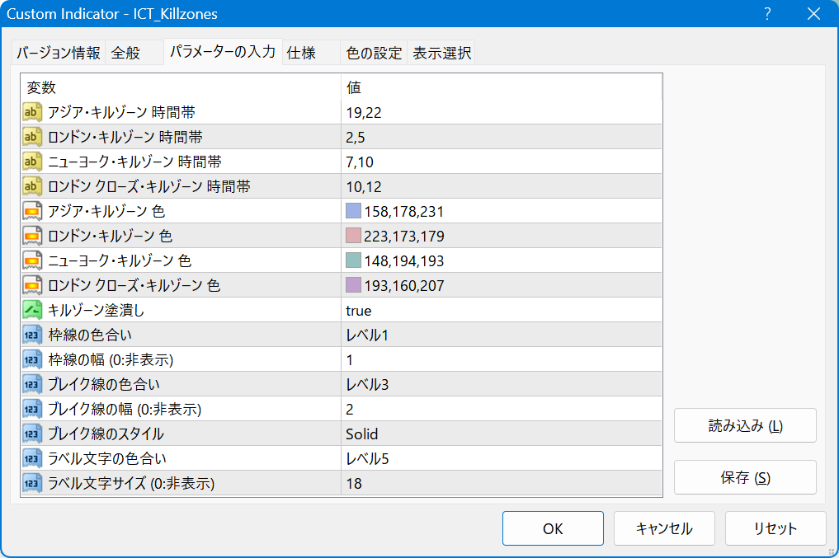Click the color icon beside アジア・キルゾーン 色
The height and width of the screenshot is (558, 839).
(32, 211)
